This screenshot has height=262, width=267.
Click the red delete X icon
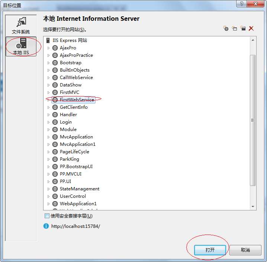click(x=251, y=28)
